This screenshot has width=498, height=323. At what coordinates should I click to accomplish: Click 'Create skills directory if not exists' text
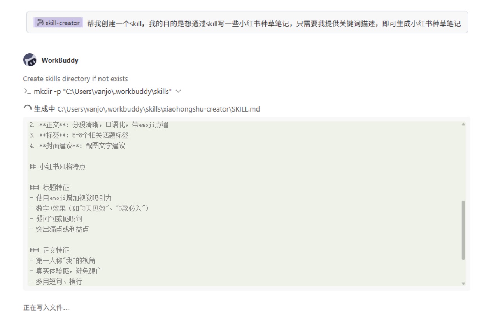(75, 79)
